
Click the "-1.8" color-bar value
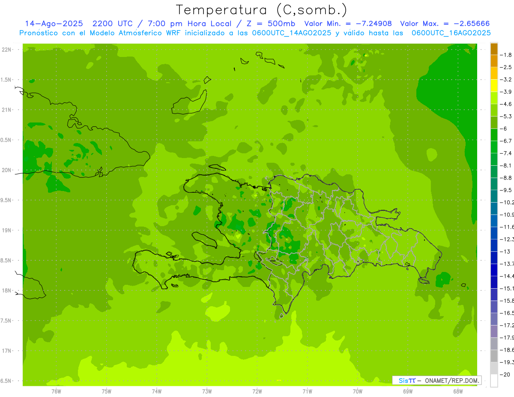click(506, 55)
